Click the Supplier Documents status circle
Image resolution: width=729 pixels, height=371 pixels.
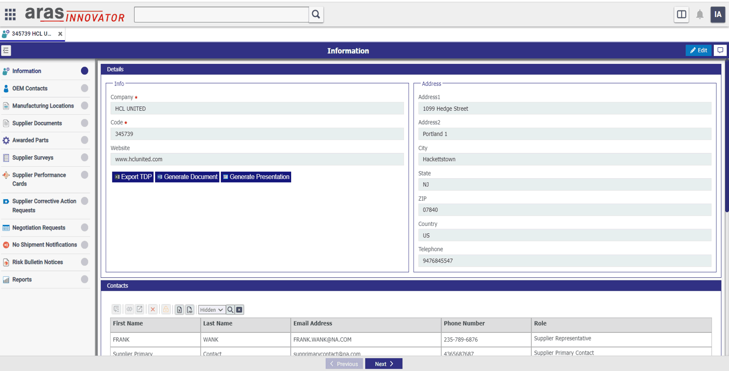pos(85,123)
